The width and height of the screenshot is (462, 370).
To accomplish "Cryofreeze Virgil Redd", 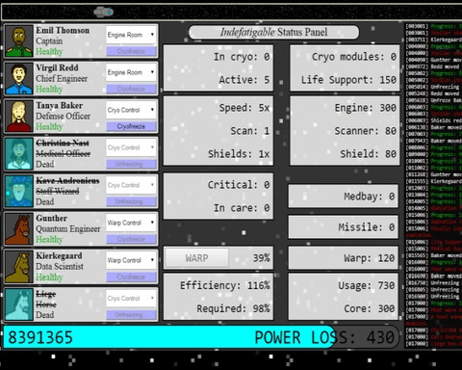I will pos(131,89).
